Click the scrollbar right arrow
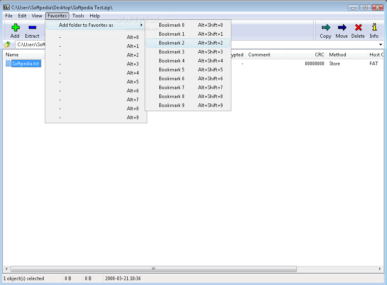 click(380, 269)
